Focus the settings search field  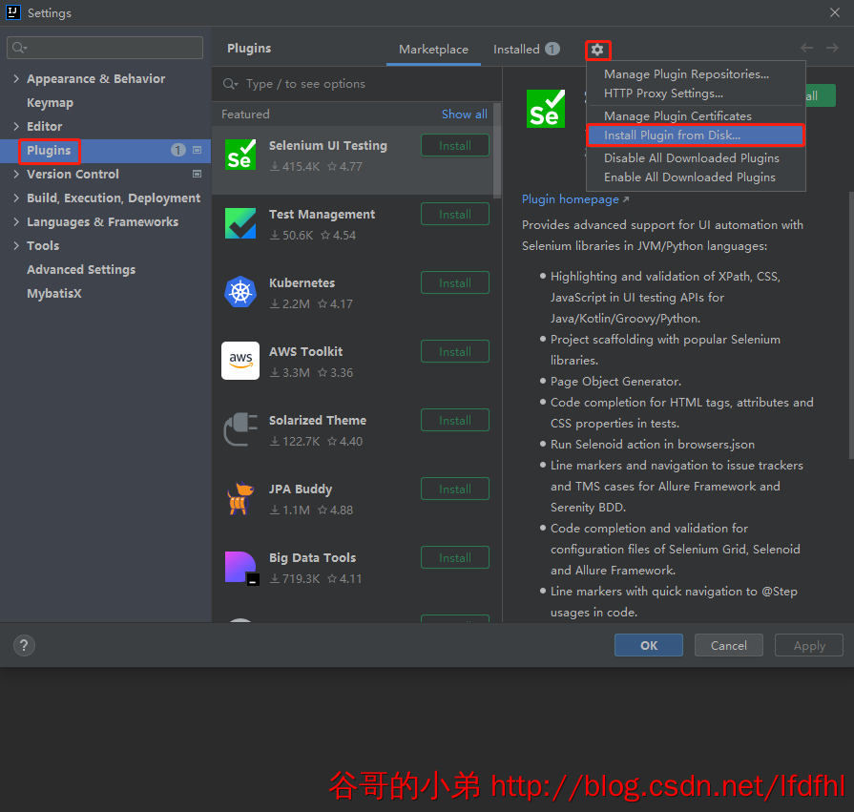coord(105,48)
